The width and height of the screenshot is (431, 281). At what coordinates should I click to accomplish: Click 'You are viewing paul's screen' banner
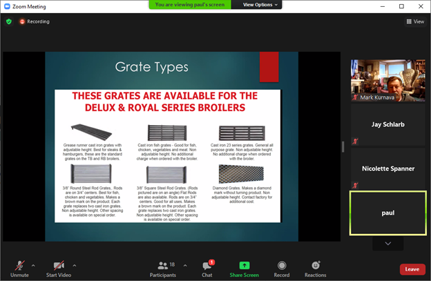coord(190,5)
